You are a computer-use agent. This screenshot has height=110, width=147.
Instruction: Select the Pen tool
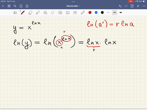(x=23, y=13)
